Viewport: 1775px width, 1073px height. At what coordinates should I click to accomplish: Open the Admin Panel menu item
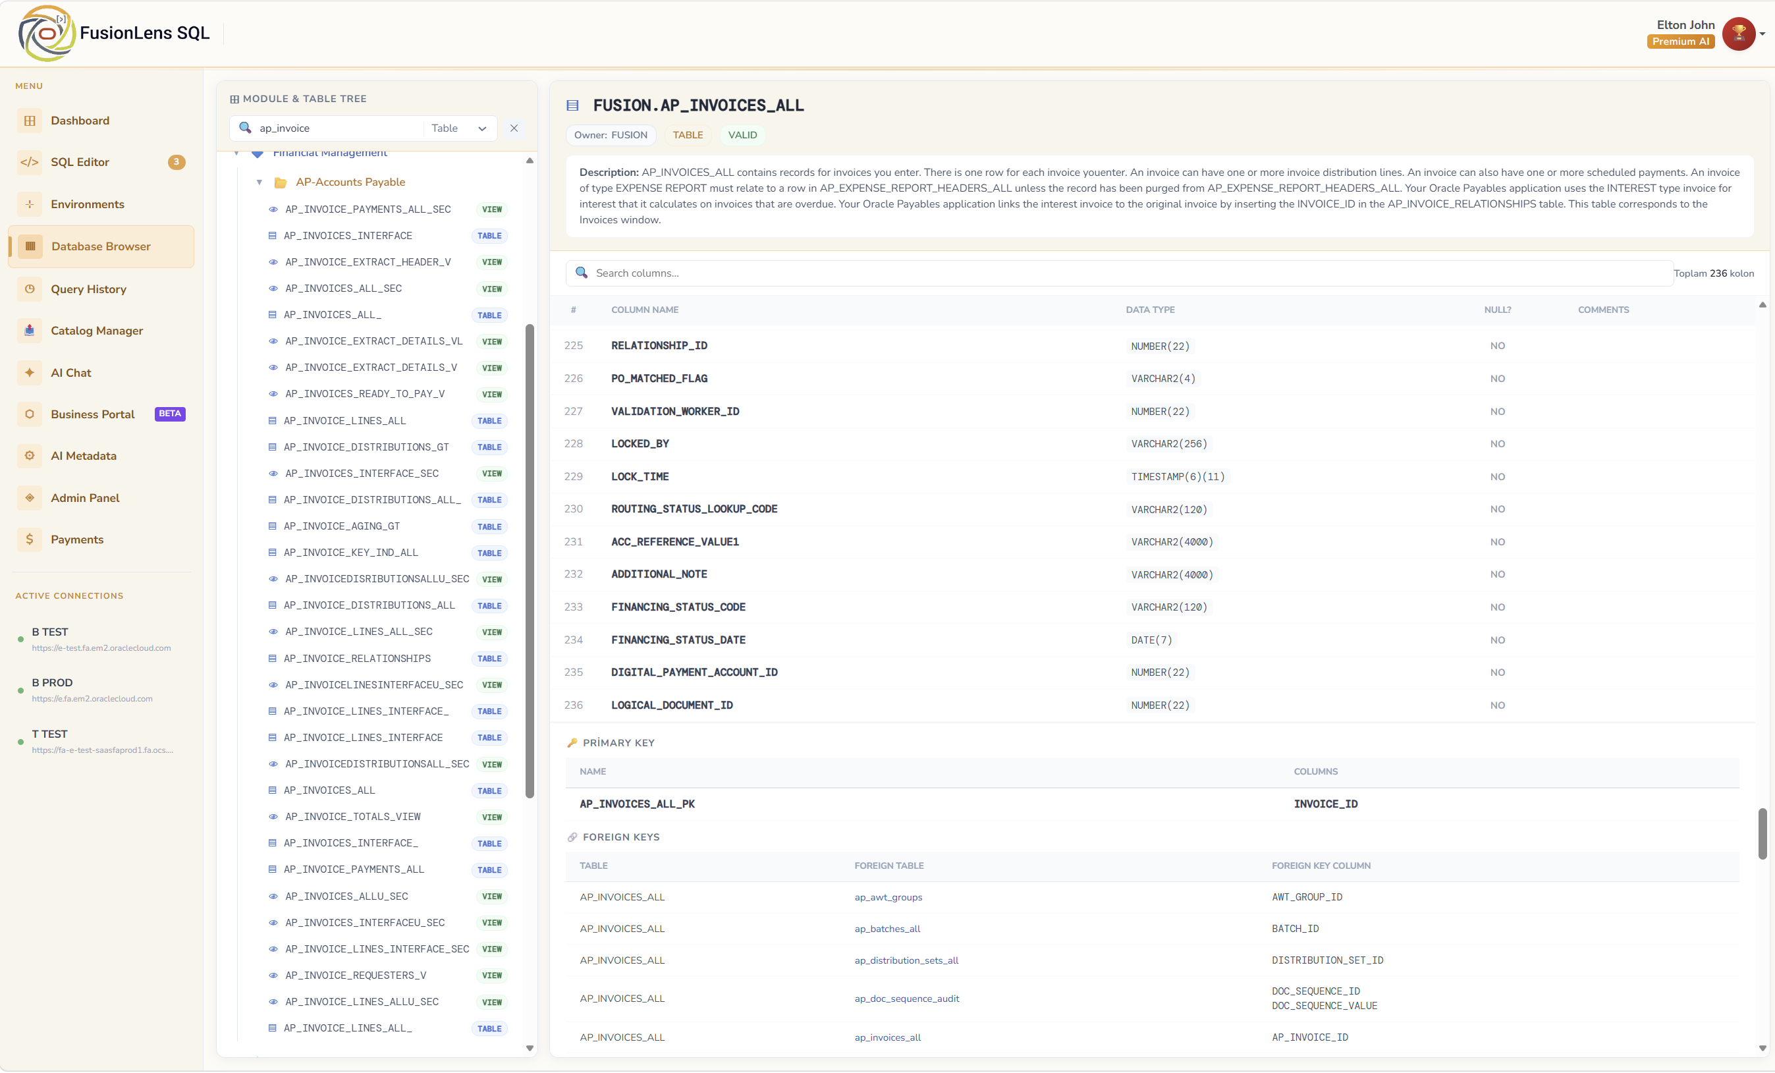101,498
